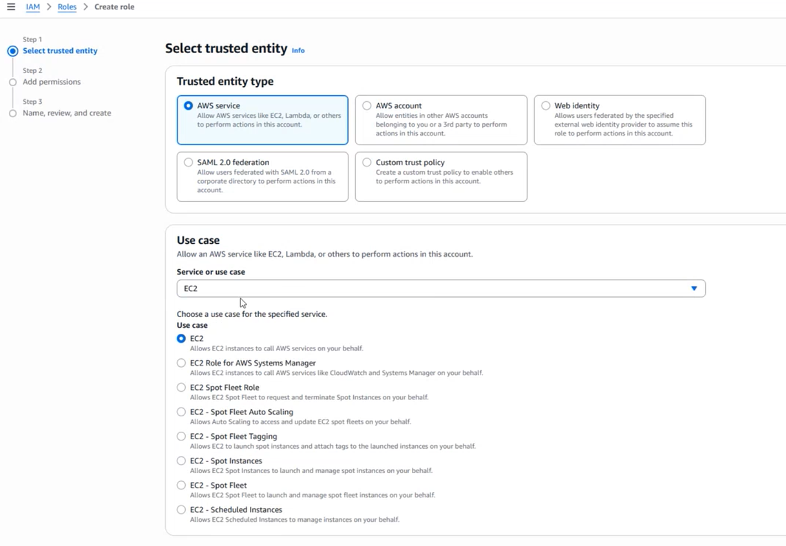Select EC2 - Scheduled Instances radio button
This screenshot has height=546, width=786.
click(x=181, y=510)
